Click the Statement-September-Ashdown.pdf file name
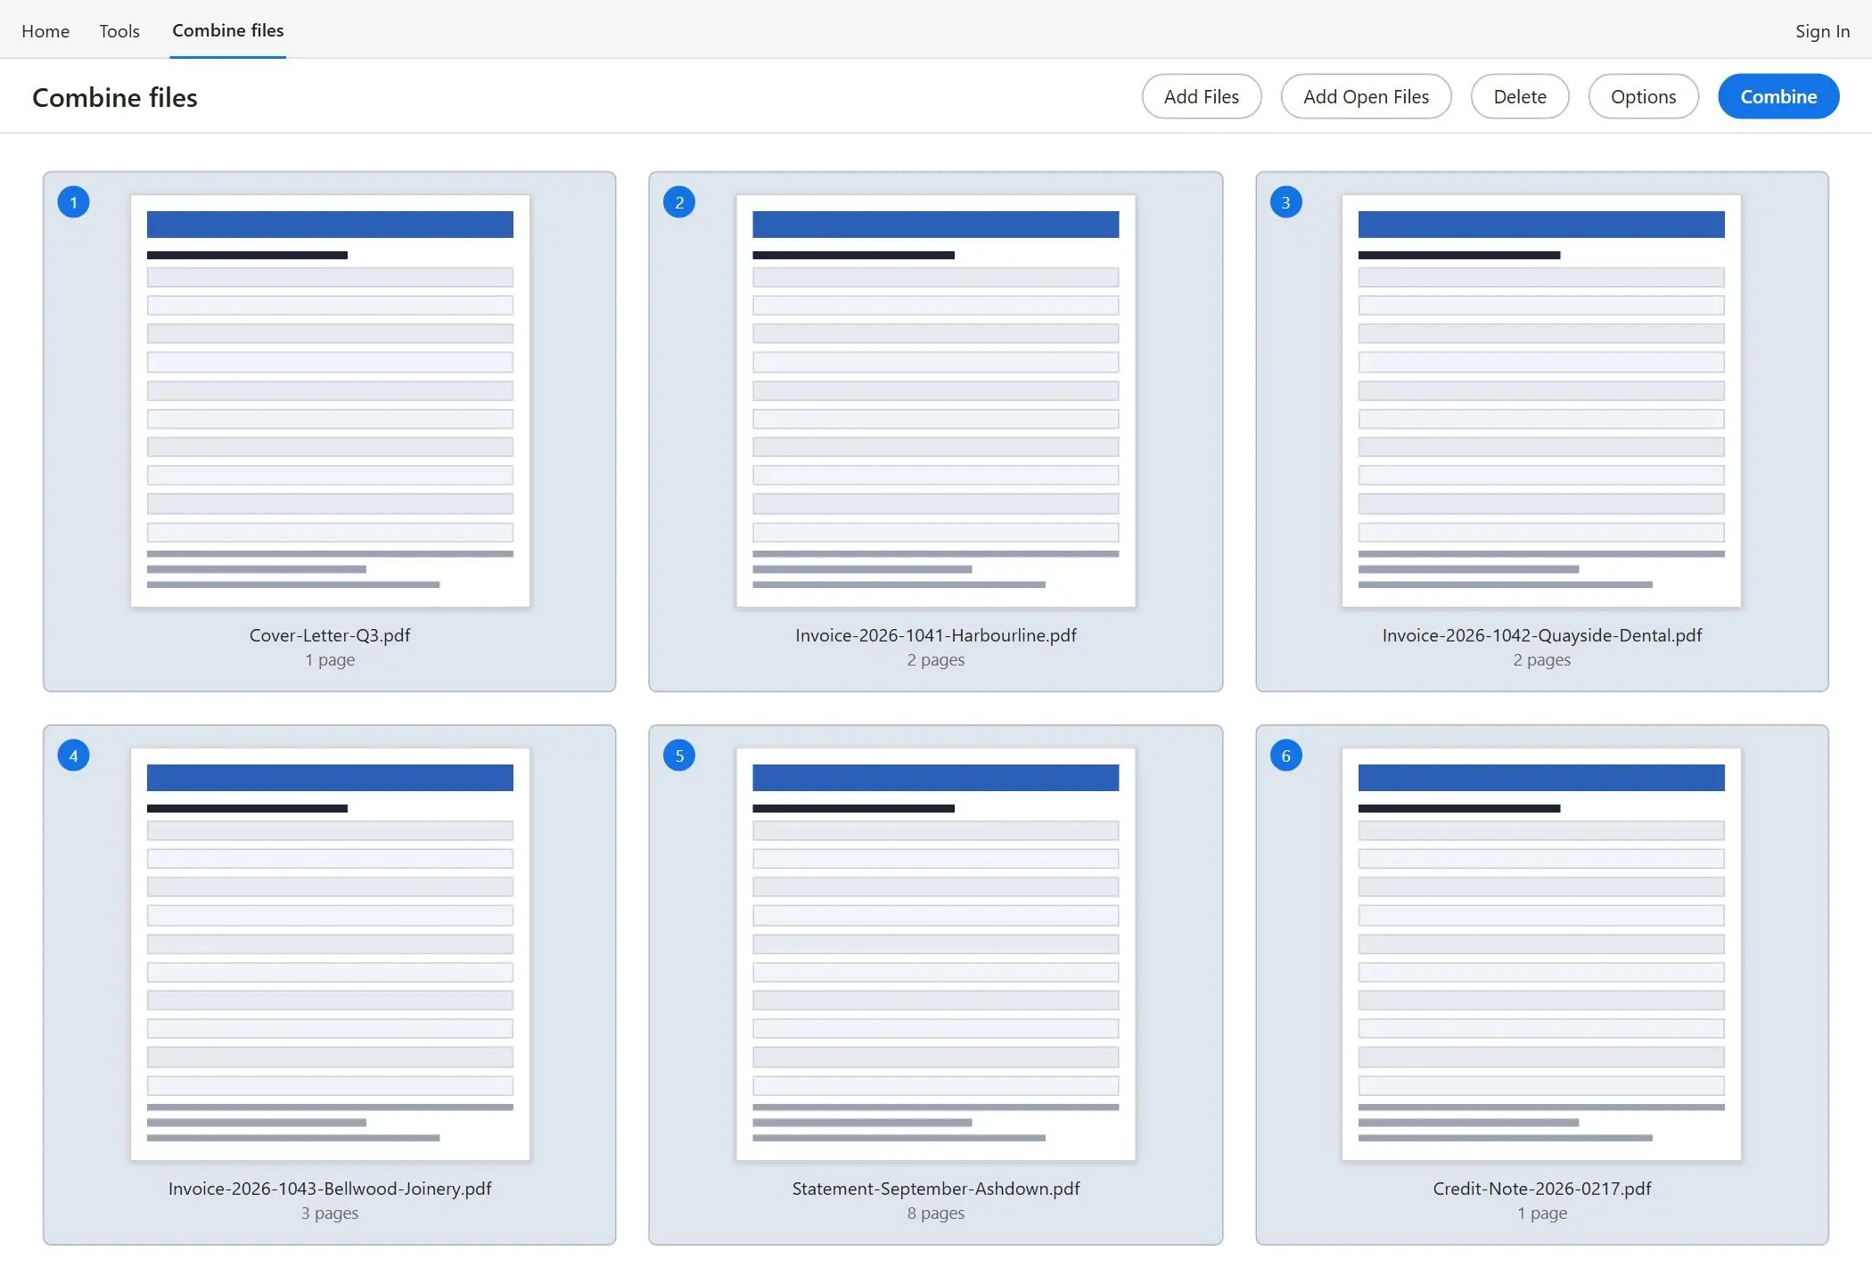This screenshot has height=1283, width=1872. click(936, 1189)
